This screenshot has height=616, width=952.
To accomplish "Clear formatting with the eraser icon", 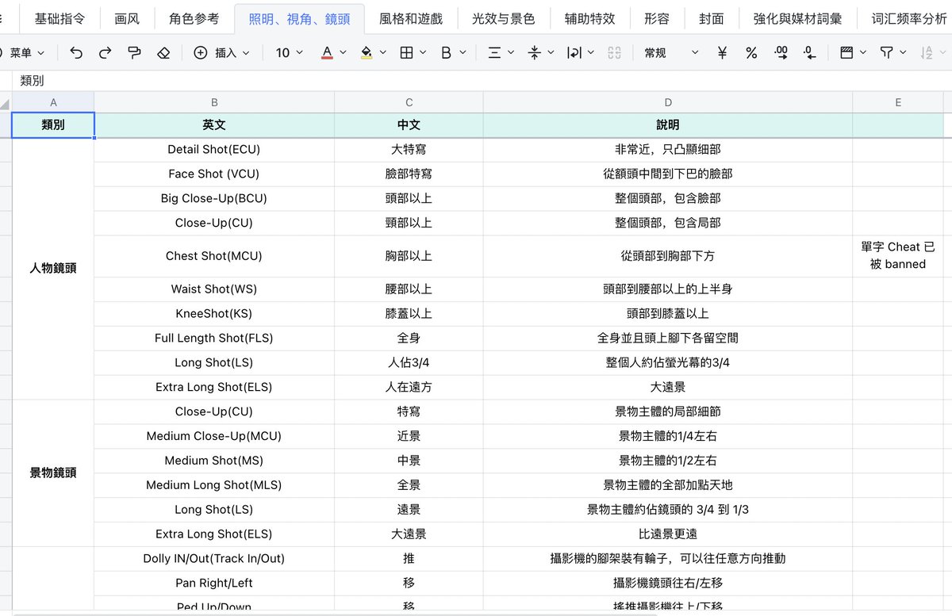I will coord(163,53).
